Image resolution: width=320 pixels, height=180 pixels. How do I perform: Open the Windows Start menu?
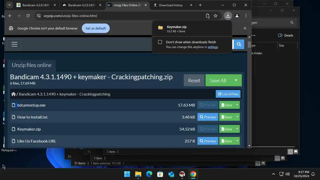click(x=127, y=174)
